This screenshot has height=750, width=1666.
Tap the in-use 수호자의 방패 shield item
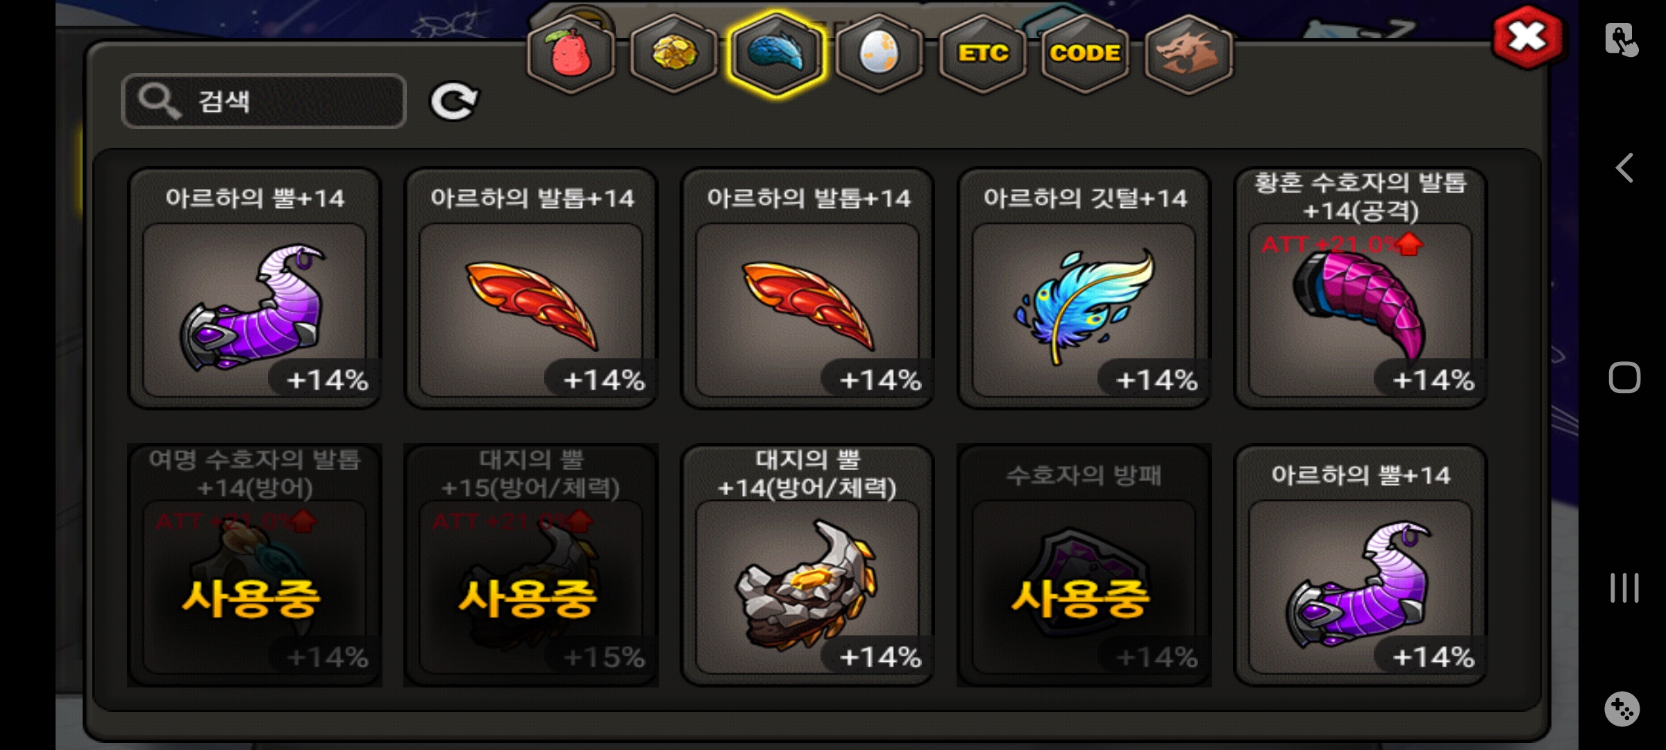1084,565
